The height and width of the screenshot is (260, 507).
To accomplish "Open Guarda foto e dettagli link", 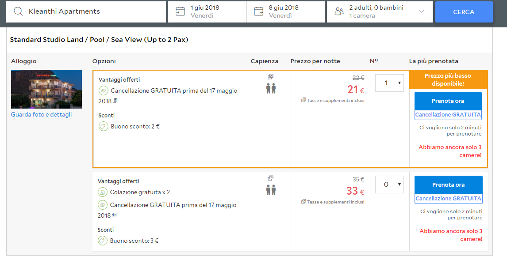I will click(41, 115).
